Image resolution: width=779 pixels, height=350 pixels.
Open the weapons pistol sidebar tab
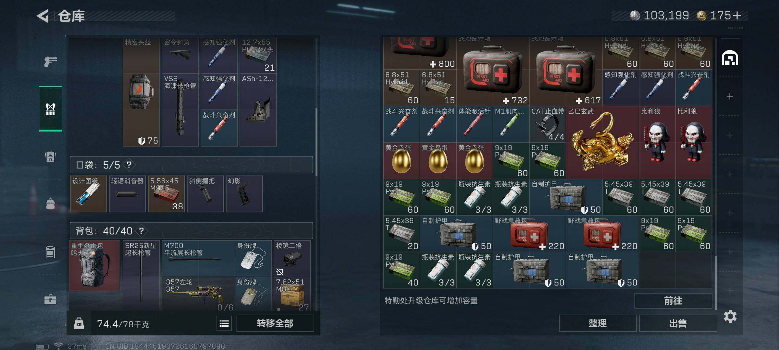tap(50, 61)
